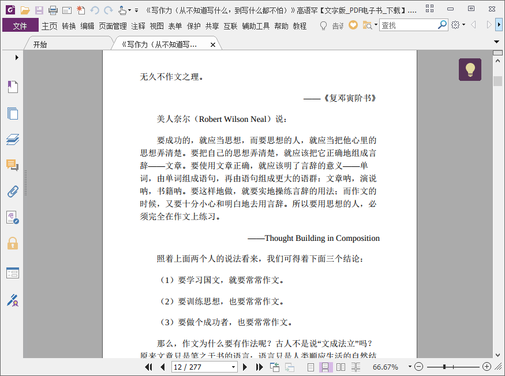The width and height of the screenshot is (505, 376).
Task: Expand the left navigation panel arrow
Action: (17, 58)
